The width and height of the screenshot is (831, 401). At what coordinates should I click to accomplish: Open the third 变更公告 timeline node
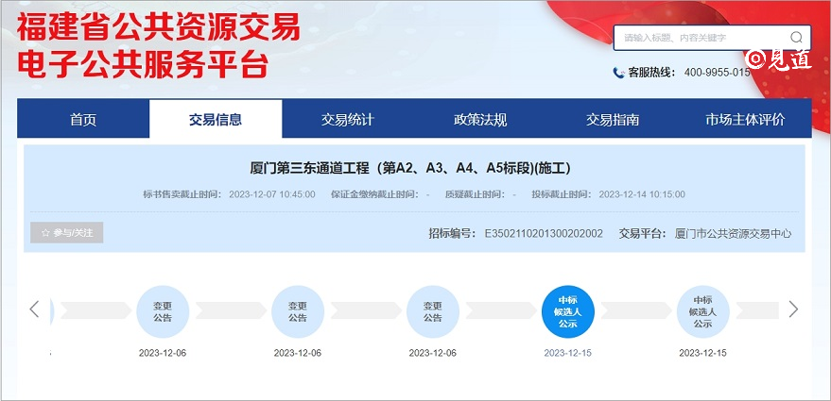click(x=432, y=310)
